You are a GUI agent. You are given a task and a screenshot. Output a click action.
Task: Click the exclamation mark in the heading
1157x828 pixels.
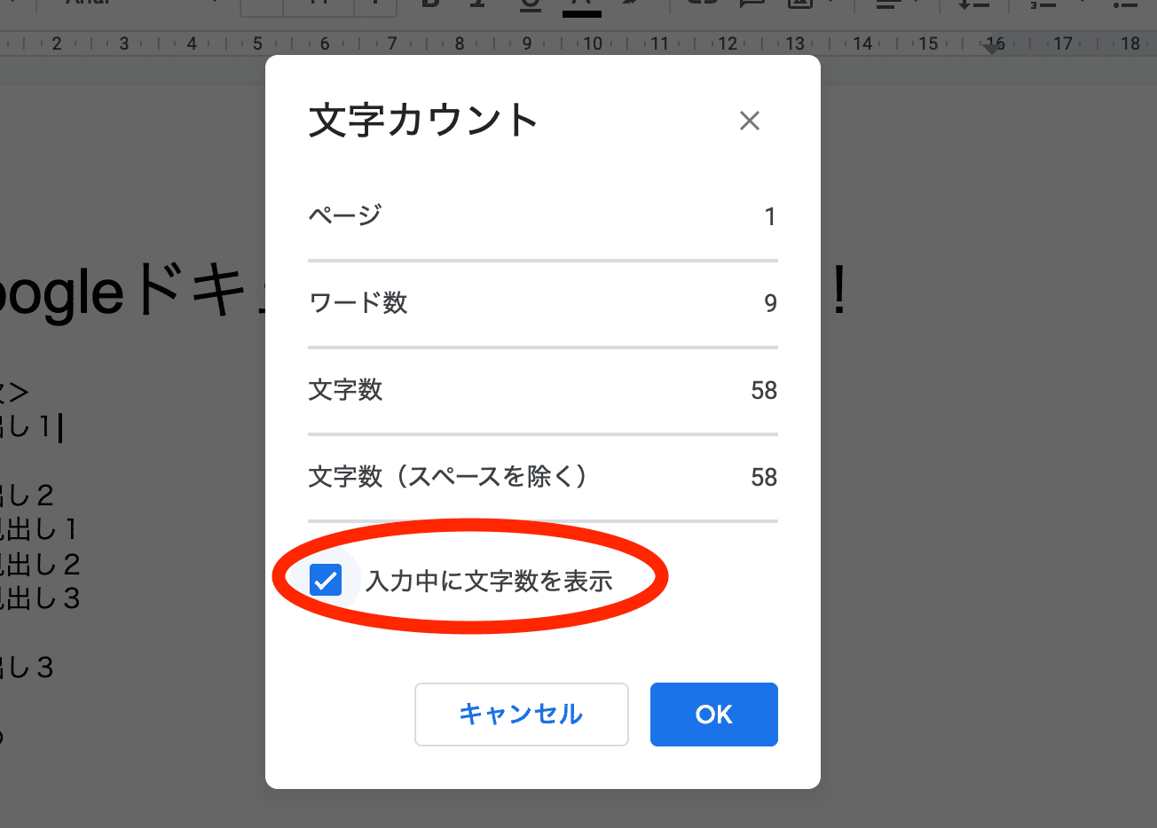(838, 293)
